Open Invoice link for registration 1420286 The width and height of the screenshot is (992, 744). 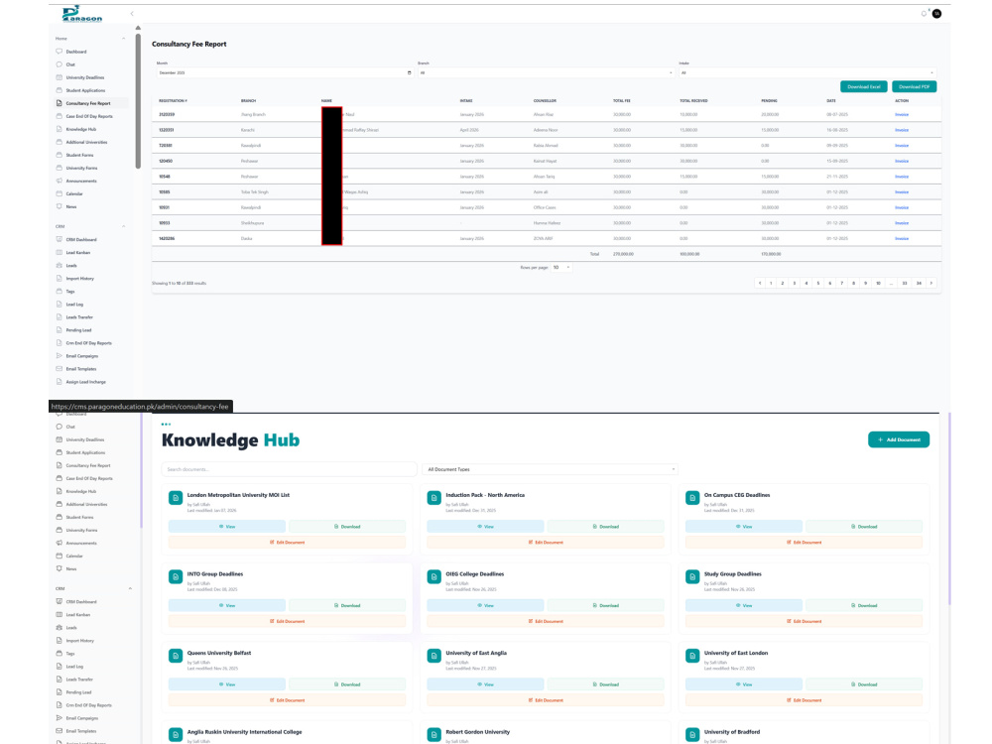[902, 238]
